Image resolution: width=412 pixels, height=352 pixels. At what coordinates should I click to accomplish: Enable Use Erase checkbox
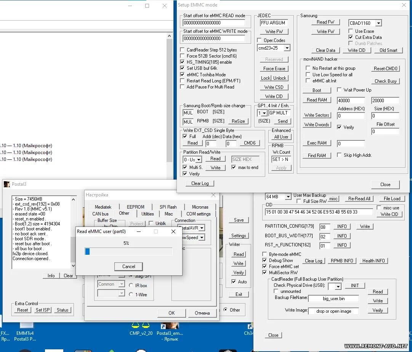coord(351,31)
